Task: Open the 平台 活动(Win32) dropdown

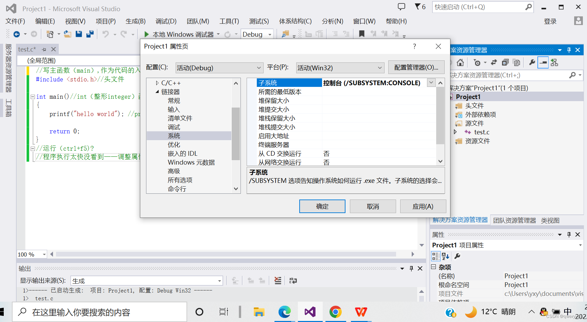Action: [x=340, y=68]
